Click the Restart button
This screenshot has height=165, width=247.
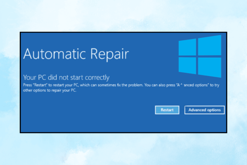(x=167, y=110)
